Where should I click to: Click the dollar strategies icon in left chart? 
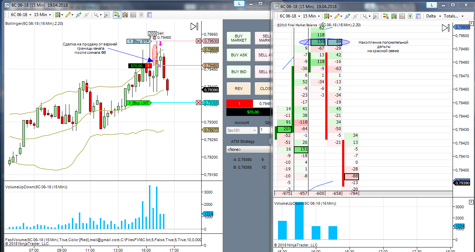click(141, 15)
